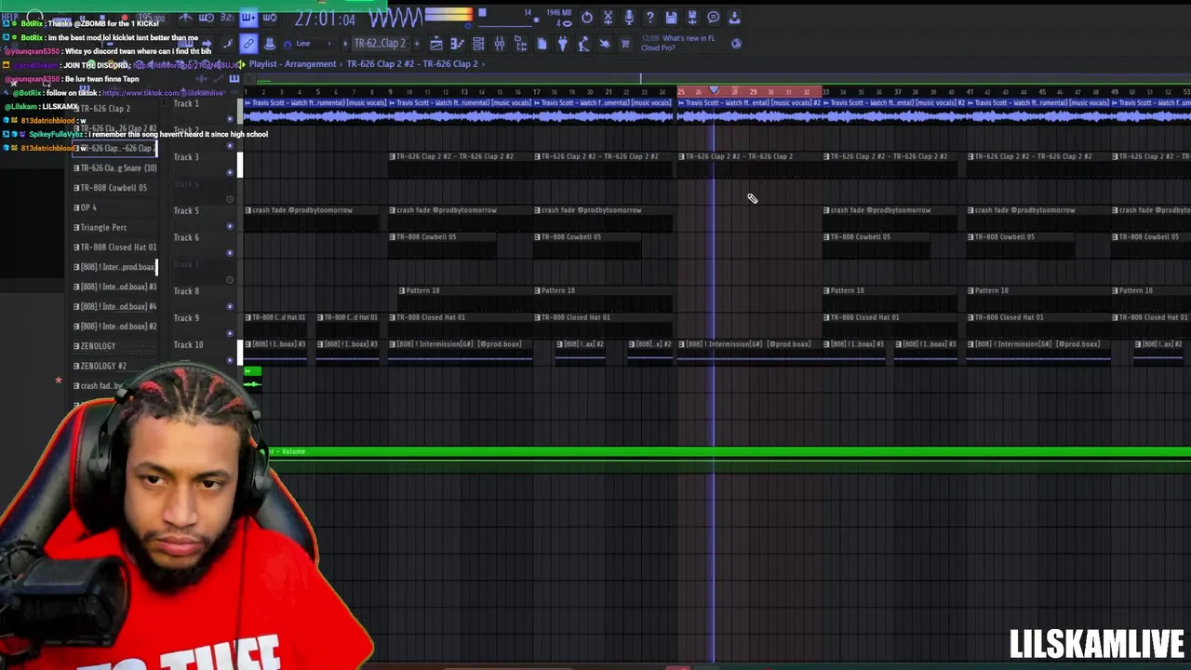Save project with floppy disk icon
Viewport: 1191px width, 670px height.
coord(671,18)
